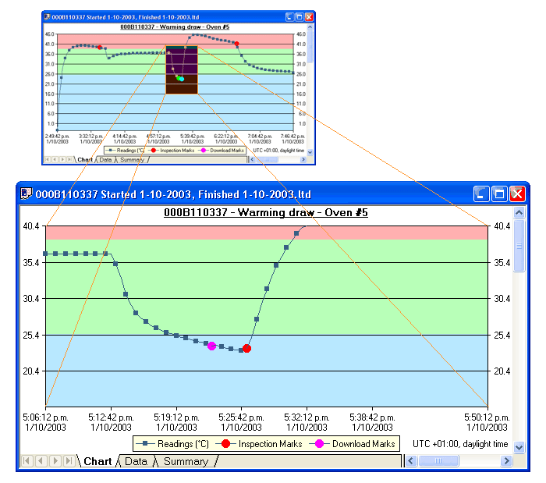Go to next sheet in large window

[x=55, y=461]
